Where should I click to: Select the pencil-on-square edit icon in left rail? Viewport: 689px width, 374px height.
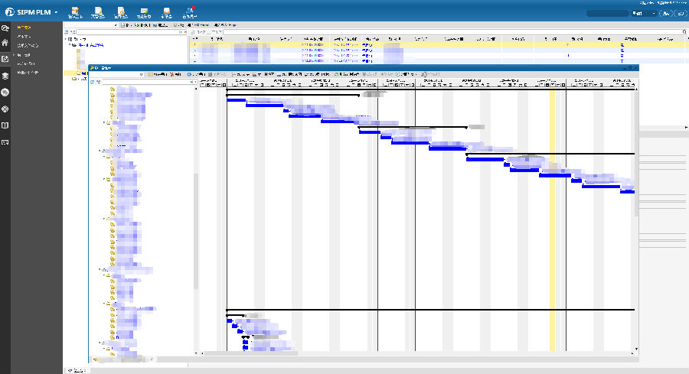tap(5, 59)
